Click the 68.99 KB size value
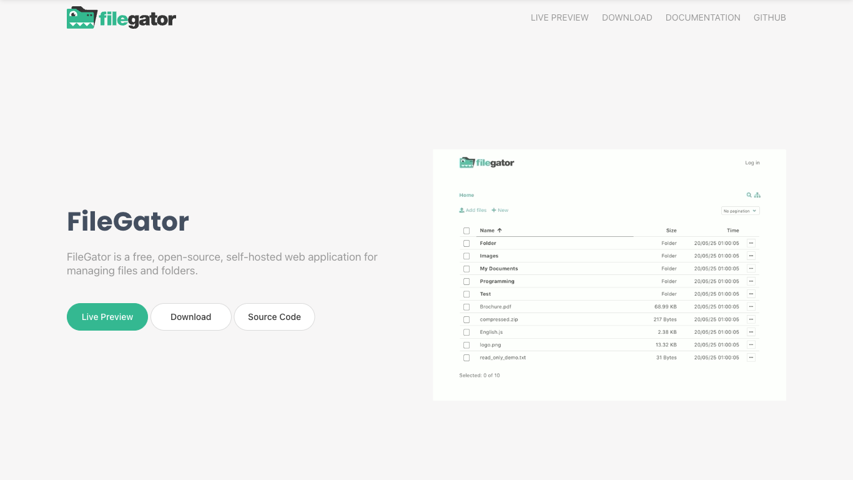853x480 pixels. pos(666,307)
